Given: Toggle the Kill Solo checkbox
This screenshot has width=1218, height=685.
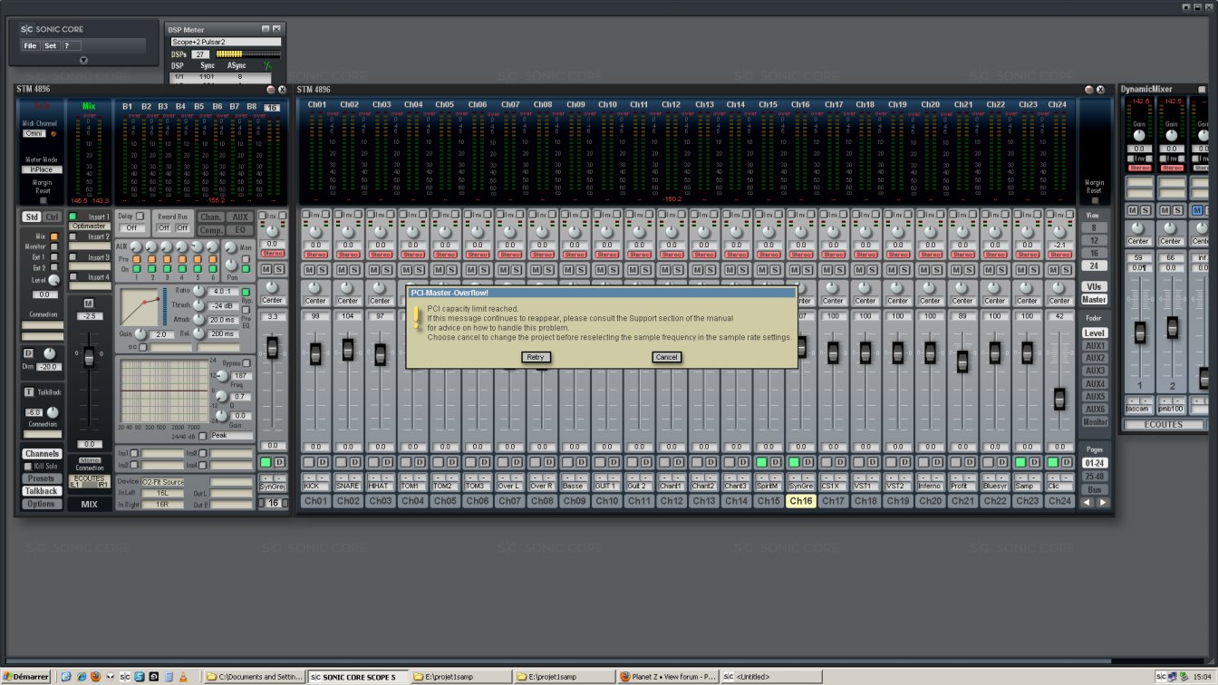Looking at the screenshot, I should click(28, 467).
